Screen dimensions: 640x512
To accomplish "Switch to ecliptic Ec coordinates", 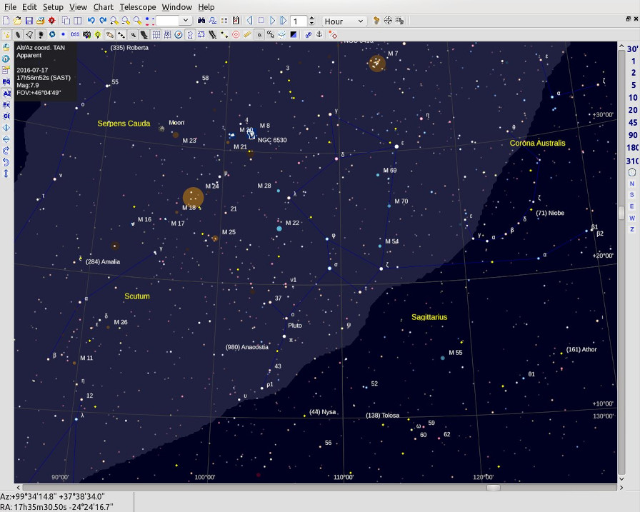I will tap(6, 105).
